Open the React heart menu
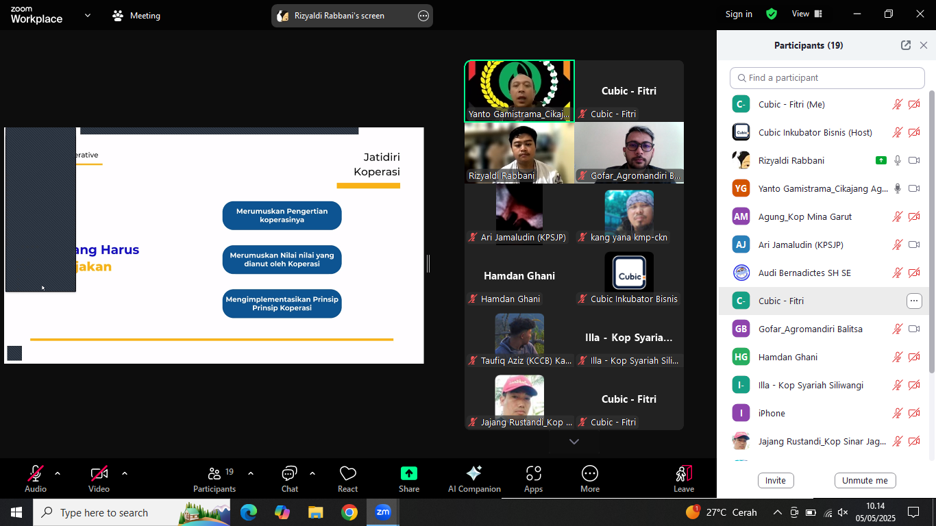This screenshot has width=936, height=526. tap(347, 479)
